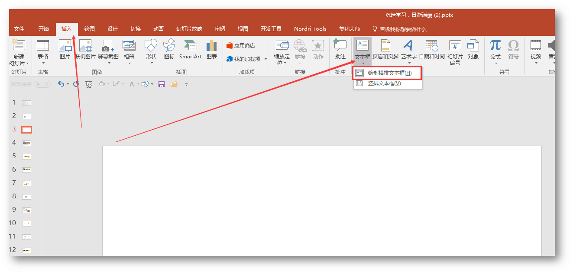Click the purple Save floppy disk icon
Image resolution: width=573 pixels, height=274 pixels.
[x=162, y=84]
